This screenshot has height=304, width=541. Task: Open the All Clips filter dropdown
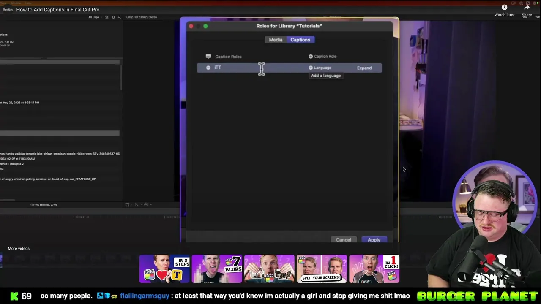tap(95, 17)
